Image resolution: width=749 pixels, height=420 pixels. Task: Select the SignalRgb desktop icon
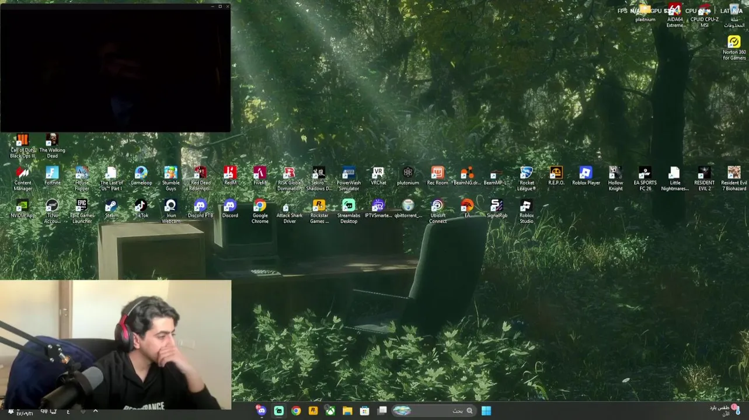(x=497, y=208)
